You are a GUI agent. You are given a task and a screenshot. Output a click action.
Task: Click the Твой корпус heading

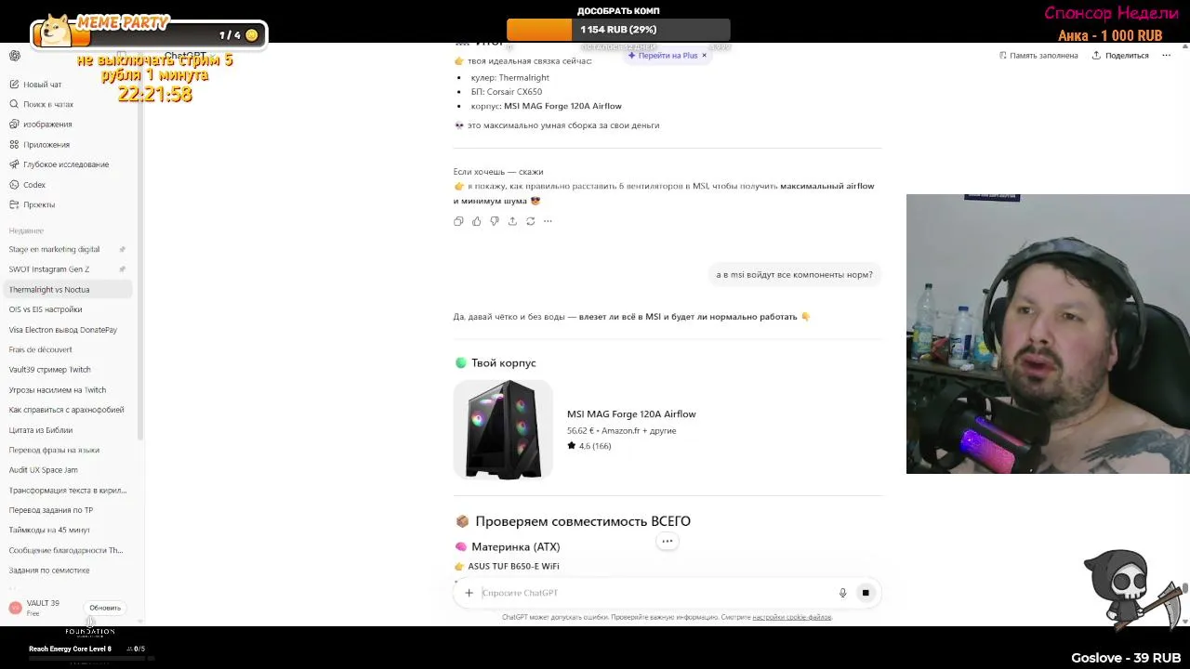tap(503, 362)
